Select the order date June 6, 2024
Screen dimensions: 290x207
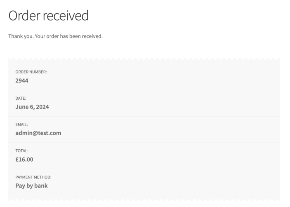pos(32,107)
